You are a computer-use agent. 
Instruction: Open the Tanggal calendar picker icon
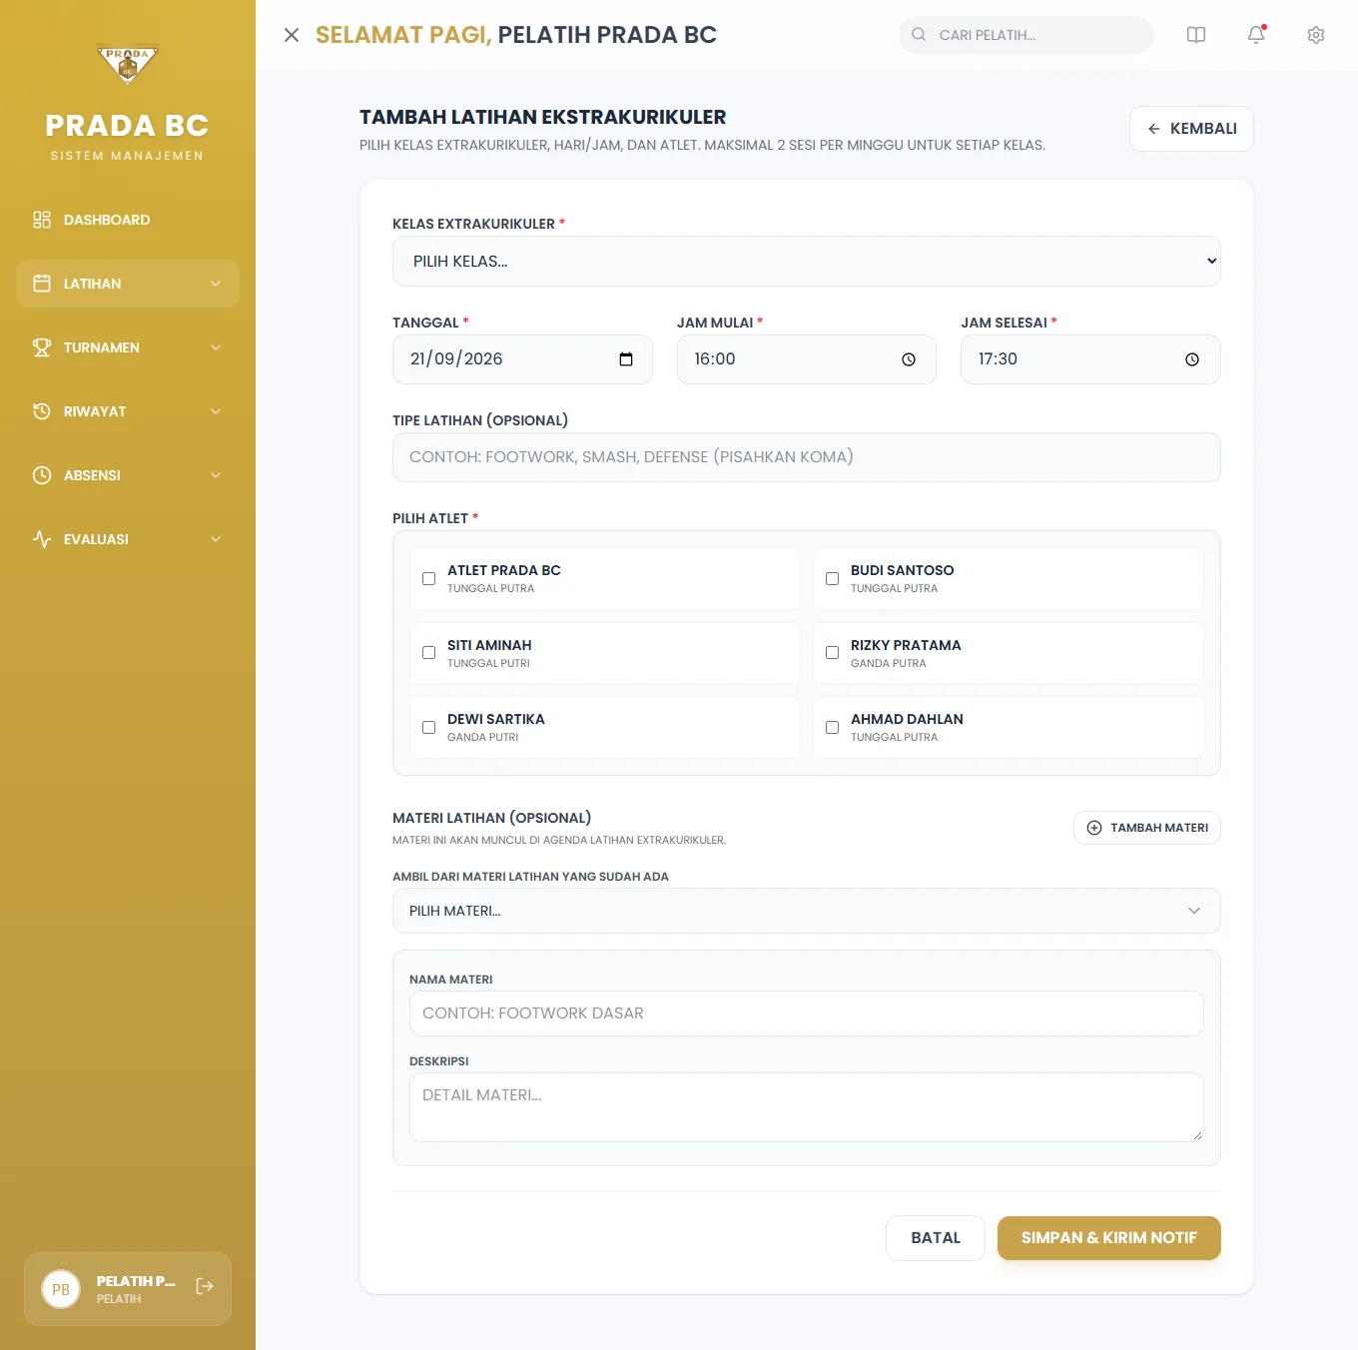pyautogui.click(x=626, y=359)
